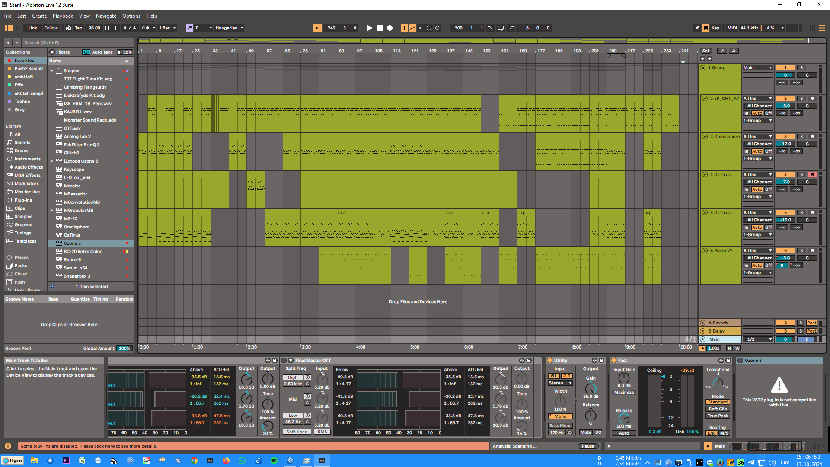Viewport: 830px width, 467px height.
Task: Toggle the browser show/hide icon at top left
Action: tap(9, 28)
